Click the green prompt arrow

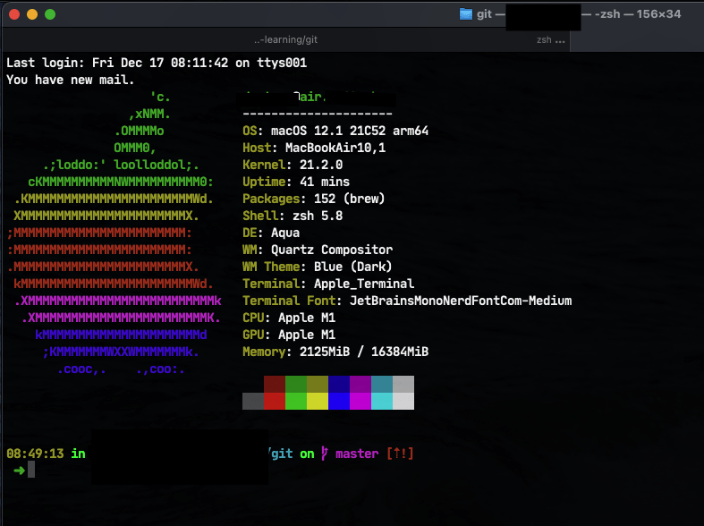[x=19, y=470]
